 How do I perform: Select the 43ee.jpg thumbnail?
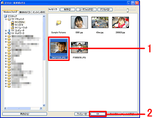(x=100, y=22)
